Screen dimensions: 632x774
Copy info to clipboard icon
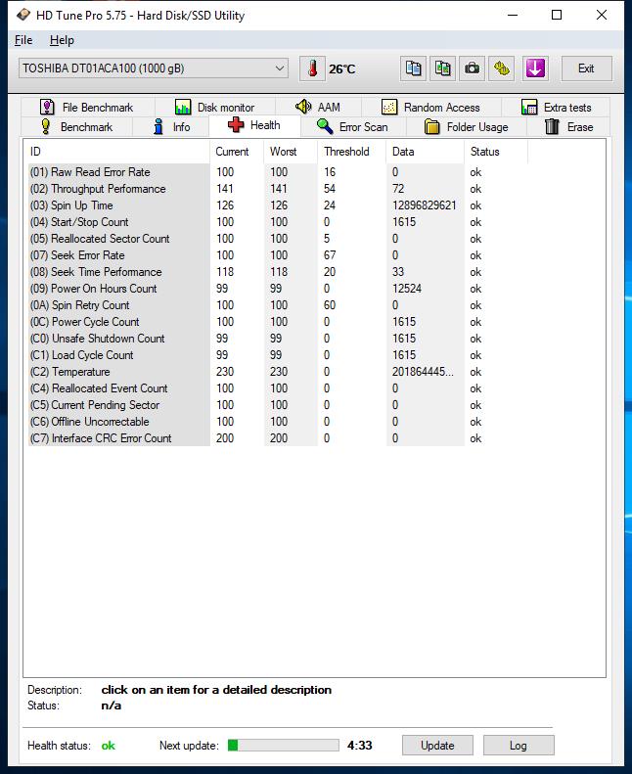(413, 68)
